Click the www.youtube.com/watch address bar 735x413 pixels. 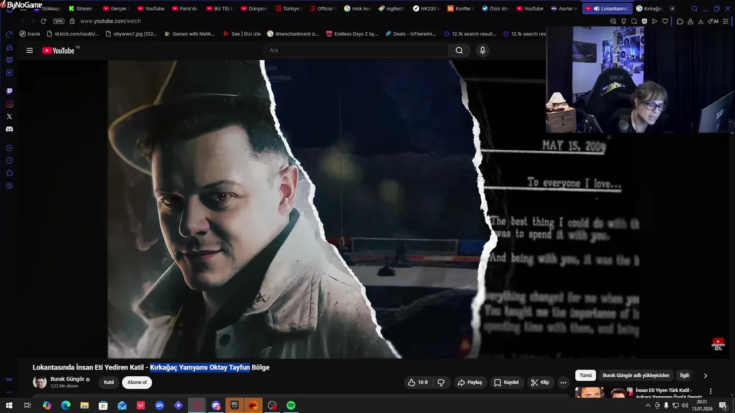[110, 21]
